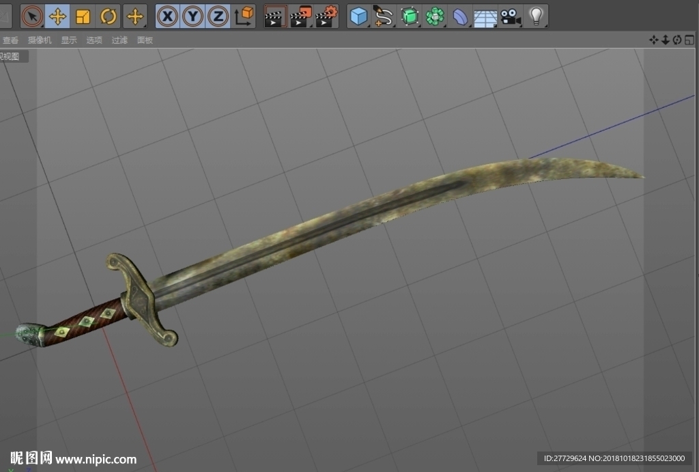
Task: Open the render settings gear clapperboard
Action: pos(326,16)
